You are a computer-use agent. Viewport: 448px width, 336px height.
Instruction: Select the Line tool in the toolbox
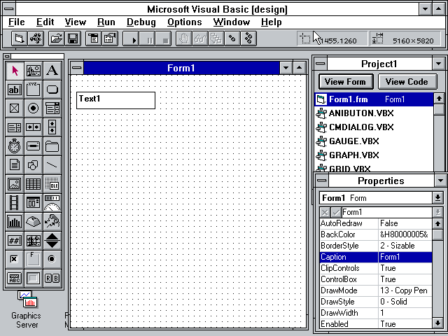(x=52, y=165)
